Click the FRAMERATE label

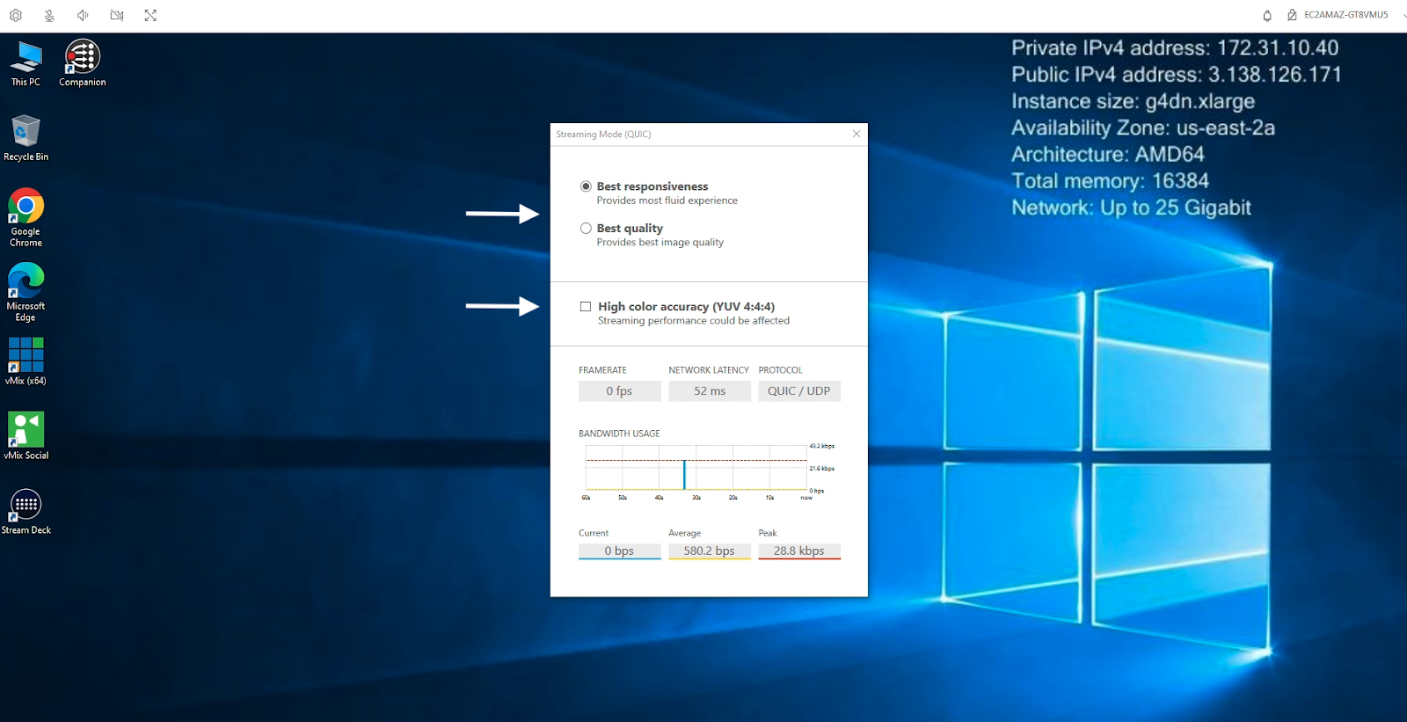(602, 370)
